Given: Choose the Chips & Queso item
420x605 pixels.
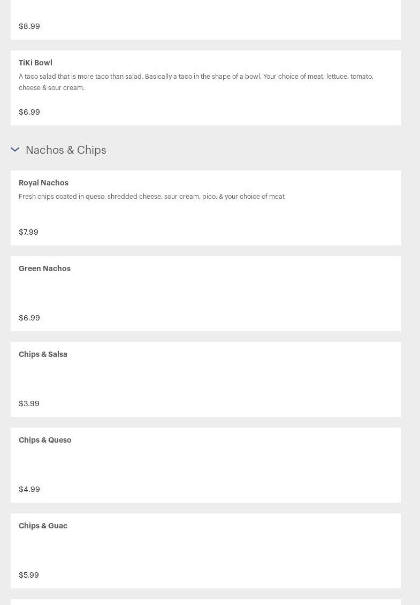Looking at the screenshot, I should coord(206,465).
